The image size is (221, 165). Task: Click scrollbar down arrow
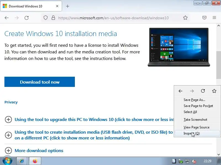[219, 155]
